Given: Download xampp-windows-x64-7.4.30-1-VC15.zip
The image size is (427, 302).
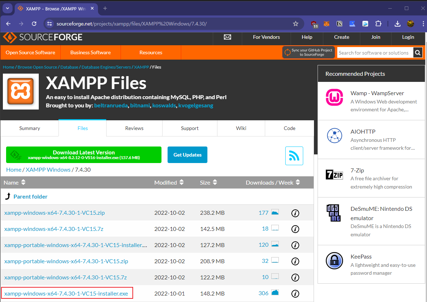Looking at the screenshot, I should coord(55,213).
